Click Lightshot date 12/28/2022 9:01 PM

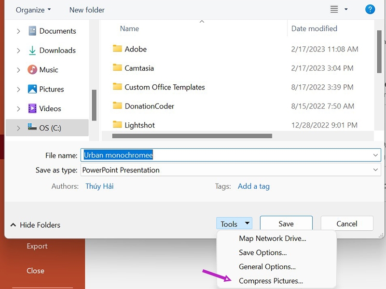point(324,125)
